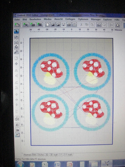Open the Hilfe menu

click(x=117, y=20)
